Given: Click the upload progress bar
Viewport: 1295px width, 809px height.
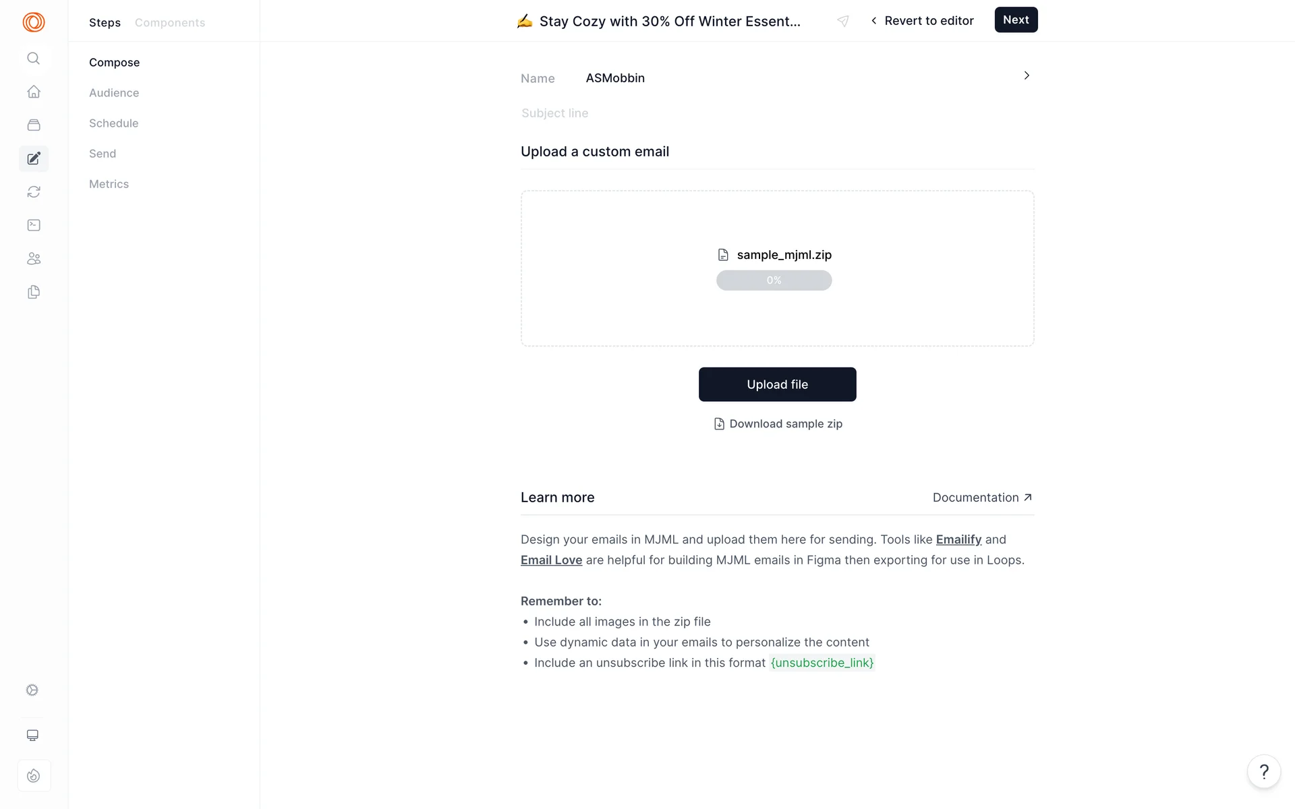Looking at the screenshot, I should click(774, 280).
